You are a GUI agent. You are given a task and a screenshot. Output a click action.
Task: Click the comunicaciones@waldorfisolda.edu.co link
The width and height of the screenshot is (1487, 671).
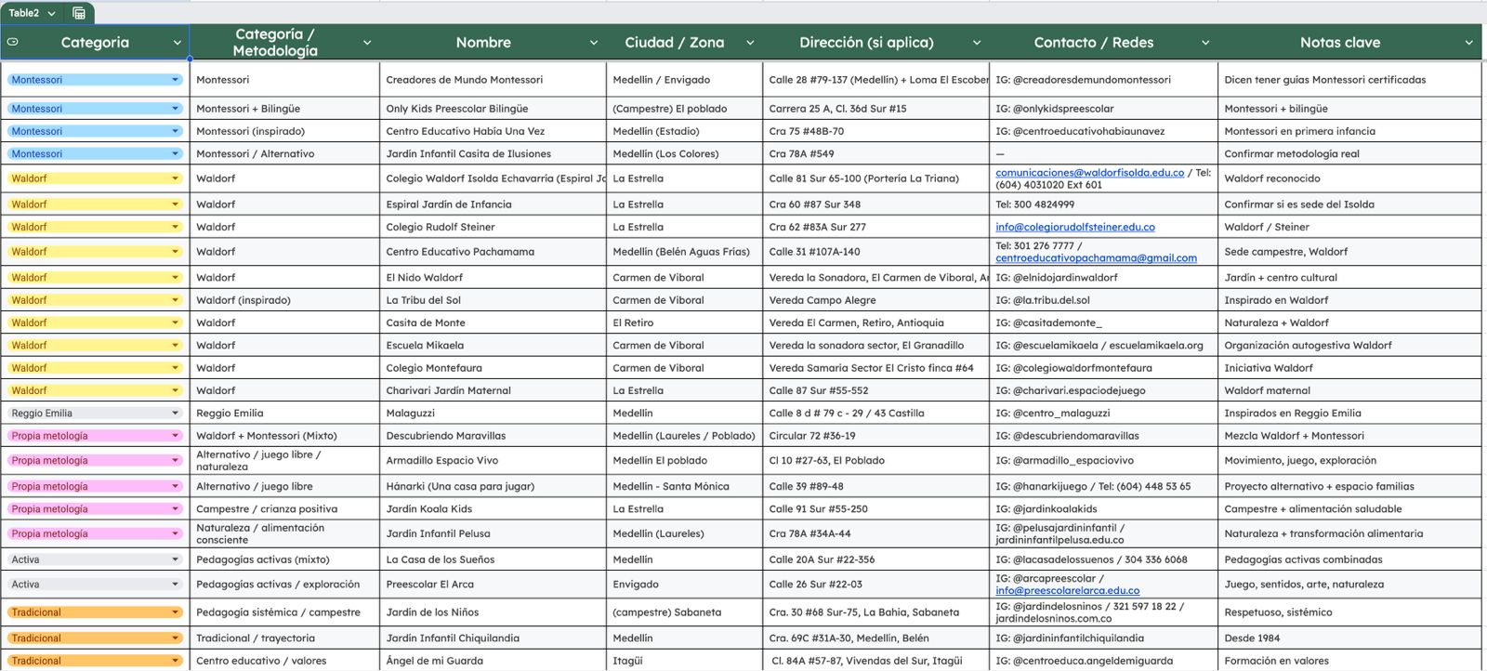pos(1089,173)
